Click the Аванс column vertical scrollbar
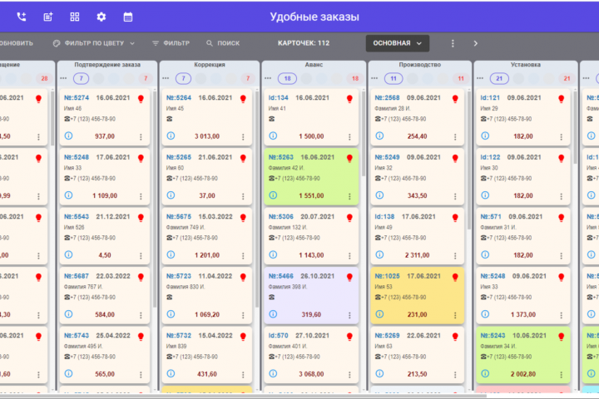This screenshot has width=599, height=399. click(x=363, y=134)
